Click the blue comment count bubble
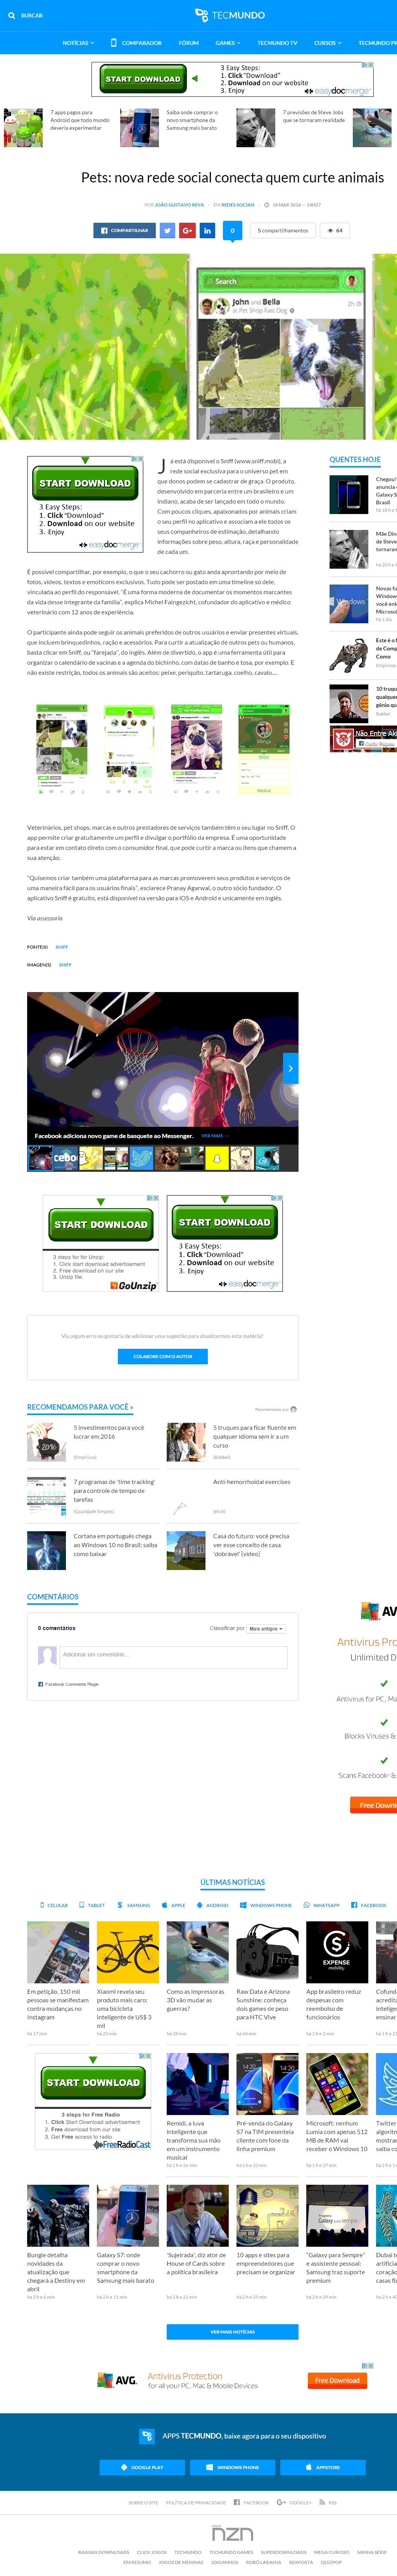 pyautogui.click(x=232, y=231)
